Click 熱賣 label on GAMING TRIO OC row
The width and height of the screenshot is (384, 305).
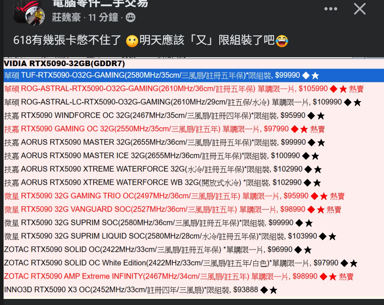point(337,196)
